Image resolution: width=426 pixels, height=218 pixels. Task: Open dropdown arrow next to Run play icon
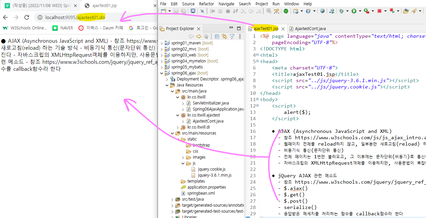pos(359,11)
